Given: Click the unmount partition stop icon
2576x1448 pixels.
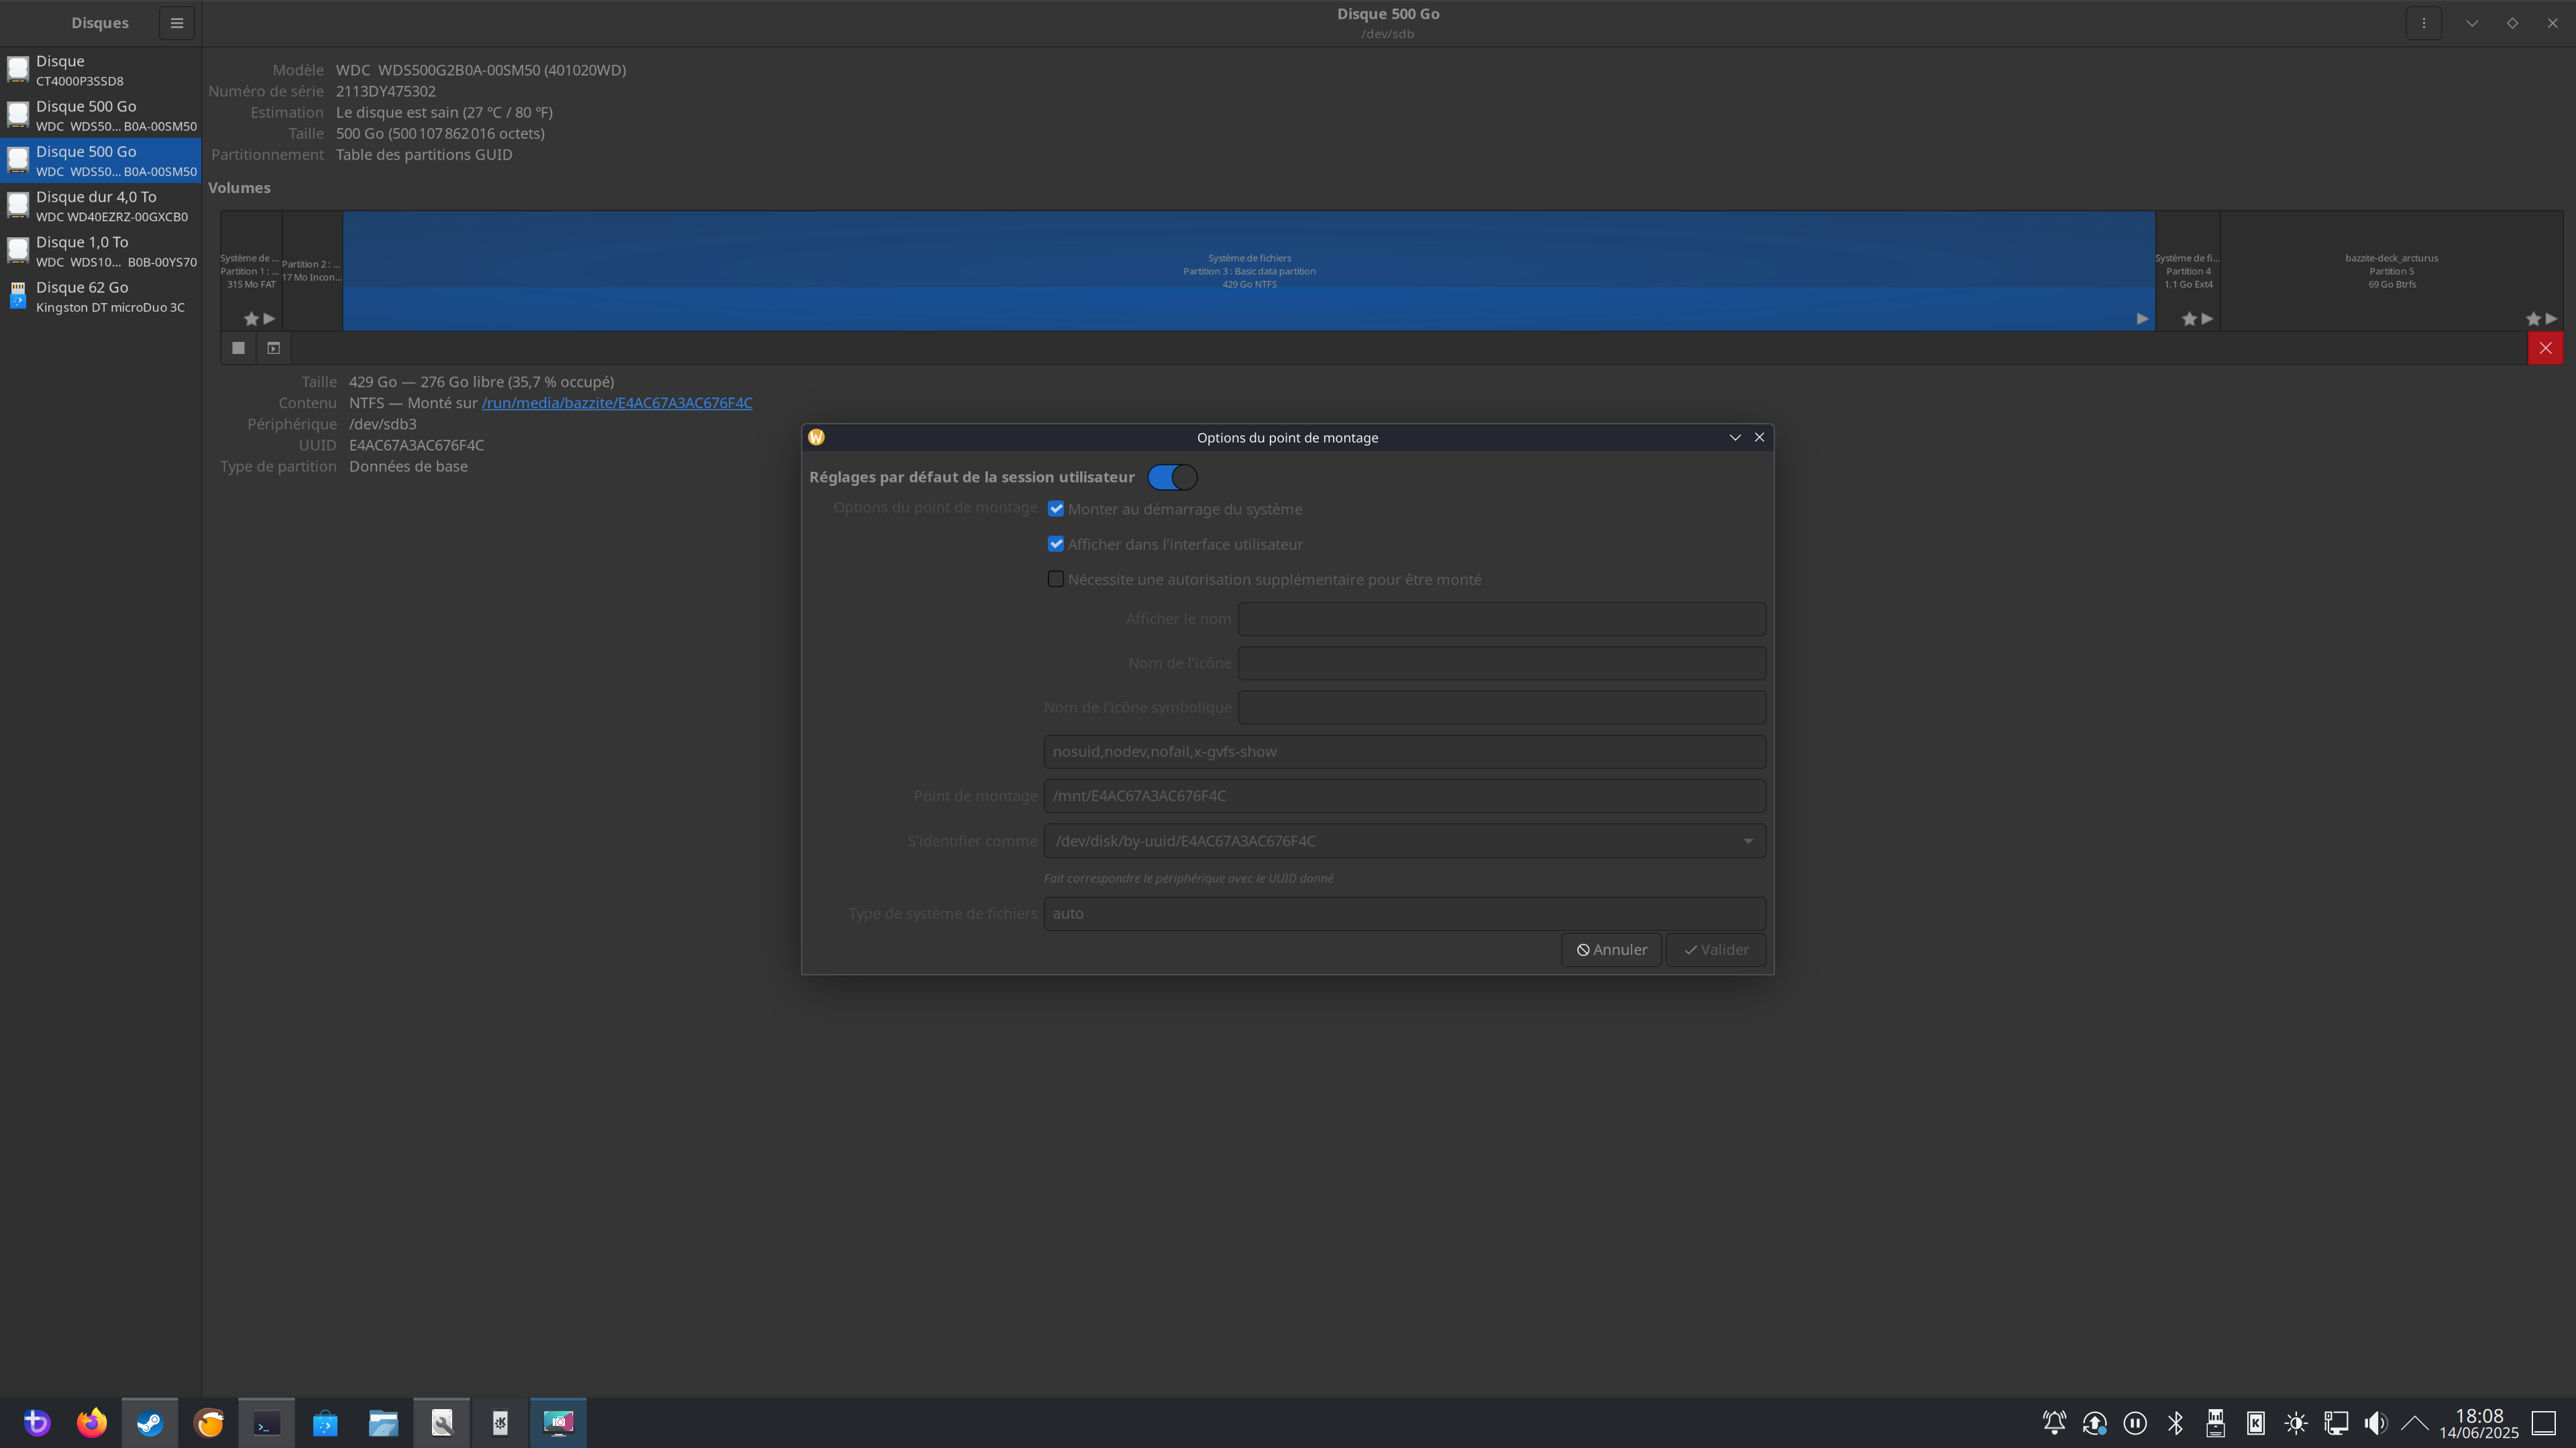Looking at the screenshot, I should point(238,348).
